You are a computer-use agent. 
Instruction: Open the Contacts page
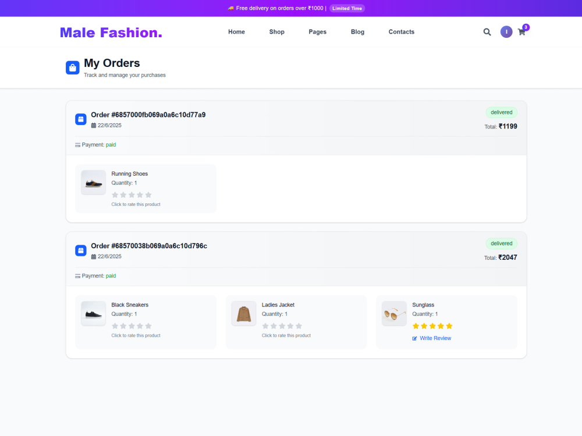(x=401, y=32)
